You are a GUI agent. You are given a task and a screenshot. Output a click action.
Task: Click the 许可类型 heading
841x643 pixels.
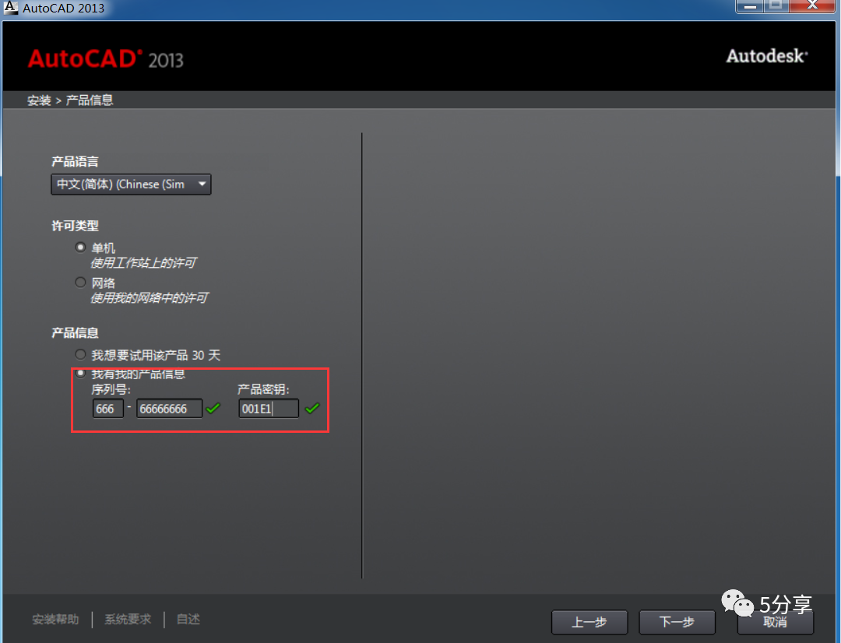tap(75, 226)
